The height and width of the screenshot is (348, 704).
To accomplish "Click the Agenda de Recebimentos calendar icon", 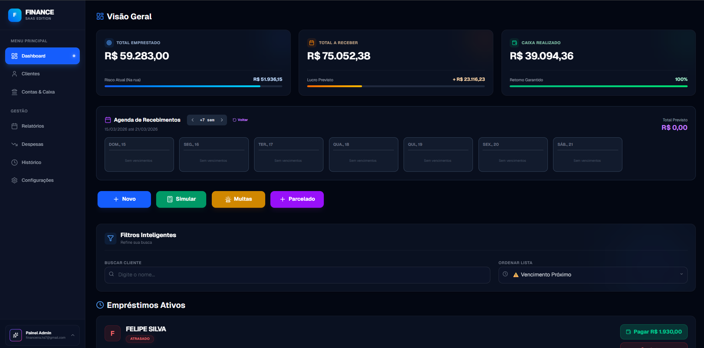I will tap(108, 120).
